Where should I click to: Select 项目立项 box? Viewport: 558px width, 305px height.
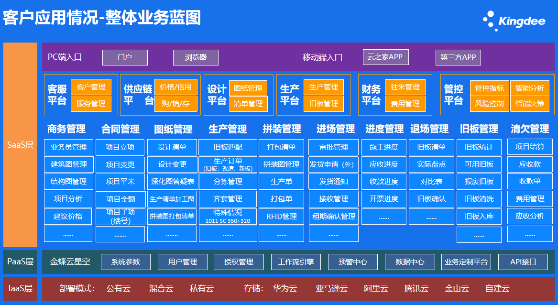tap(120, 147)
